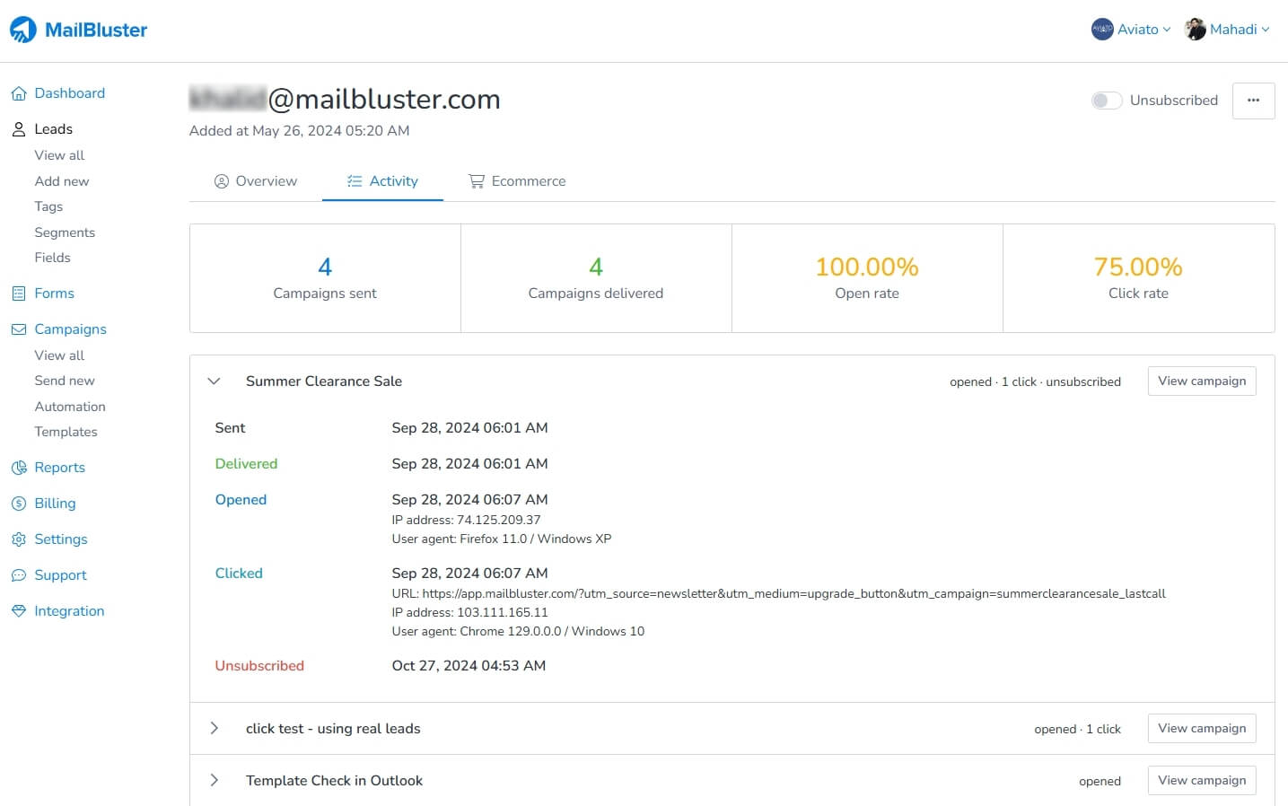
Task: Expand the Template Check in Outlook campaign
Action: point(215,780)
